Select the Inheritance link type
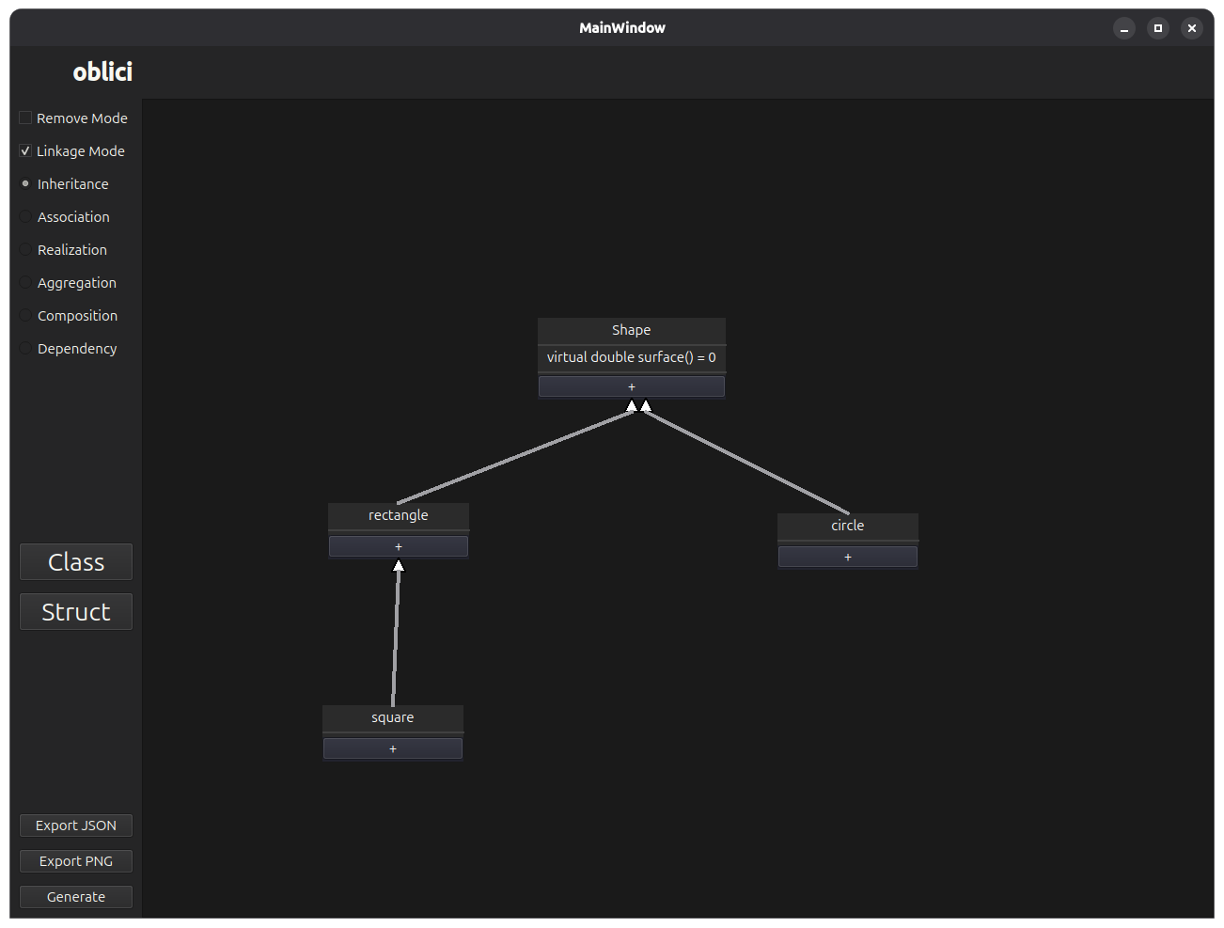The height and width of the screenshot is (928, 1224). (x=24, y=183)
